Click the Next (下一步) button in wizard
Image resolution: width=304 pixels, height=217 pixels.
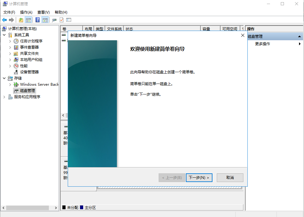click(199, 178)
